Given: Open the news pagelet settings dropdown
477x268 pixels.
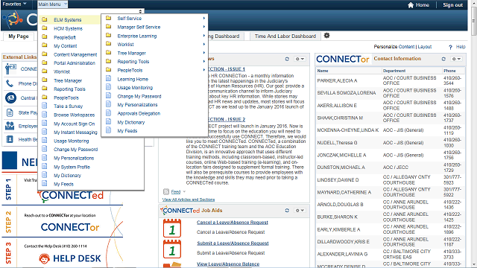Looking at the screenshot, I should tap(300, 59).
